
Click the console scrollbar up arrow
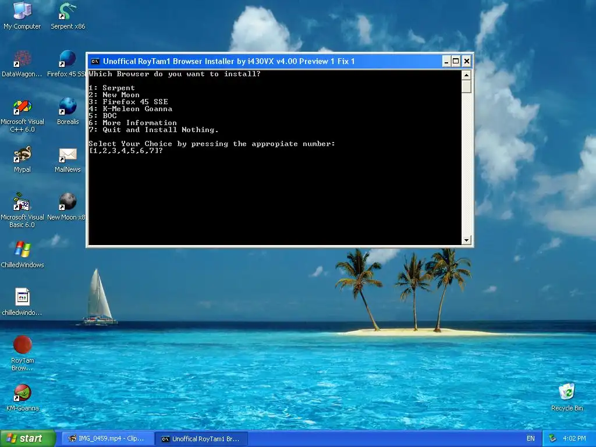click(466, 75)
